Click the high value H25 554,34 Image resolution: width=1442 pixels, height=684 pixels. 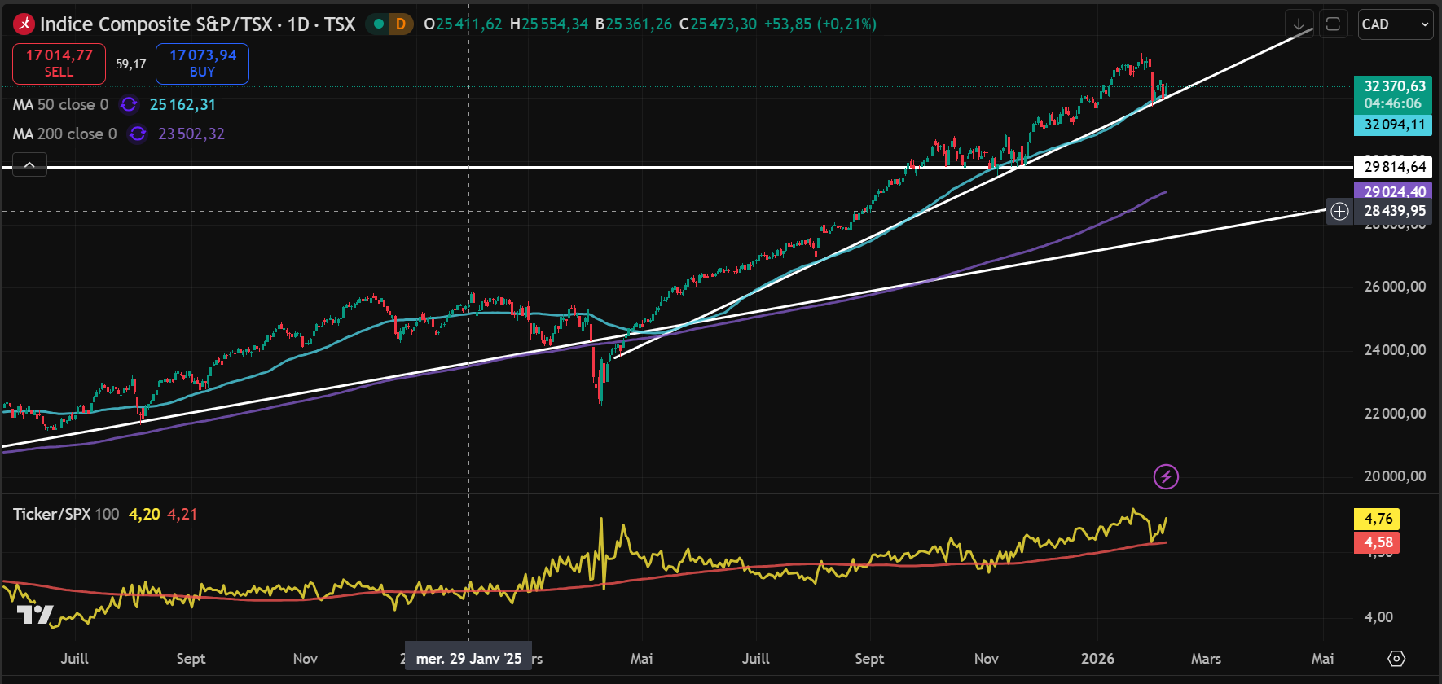click(548, 24)
